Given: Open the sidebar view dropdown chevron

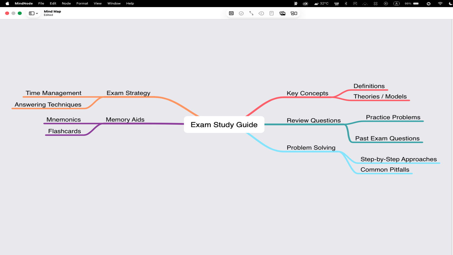Looking at the screenshot, I should (x=37, y=13).
